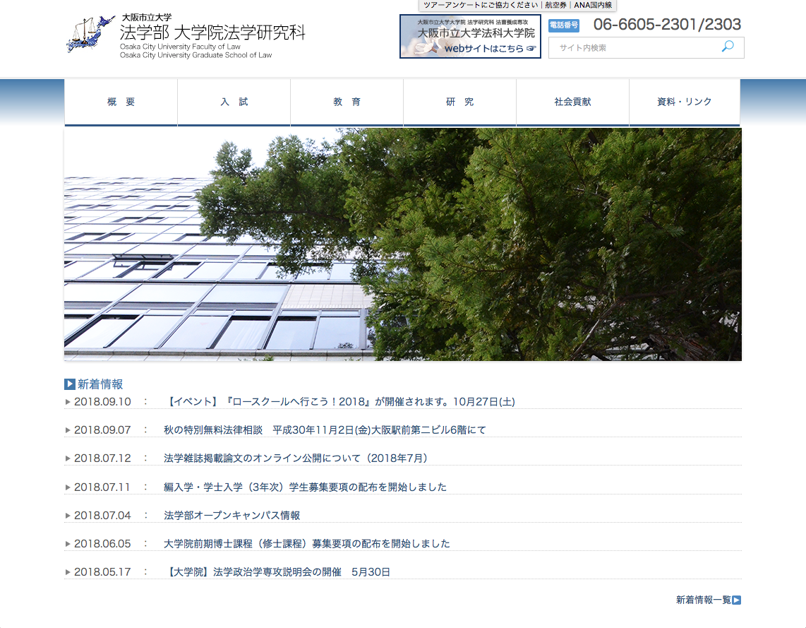This screenshot has height=628, width=806.
Task: Open 大学院前期博士課程 募集要項 news item
Action: coord(307,544)
